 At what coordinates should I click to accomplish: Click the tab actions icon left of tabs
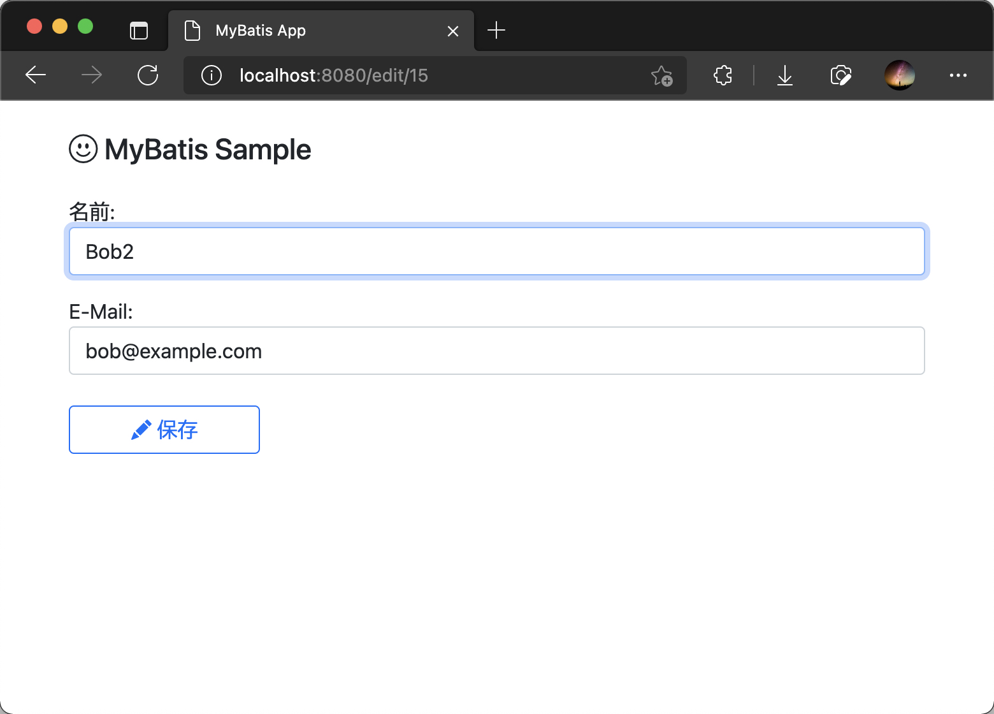coord(139,30)
